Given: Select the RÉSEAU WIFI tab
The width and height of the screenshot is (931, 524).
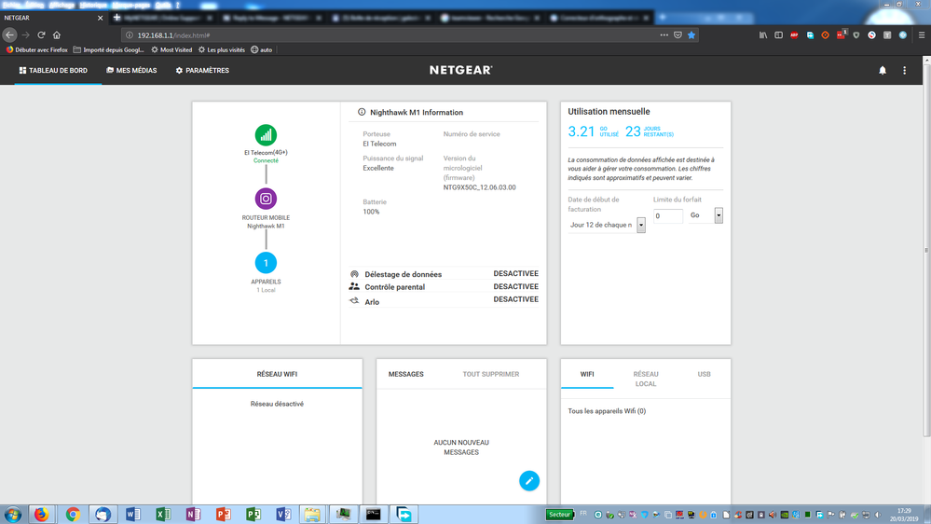Looking at the screenshot, I should click(277, 374).
